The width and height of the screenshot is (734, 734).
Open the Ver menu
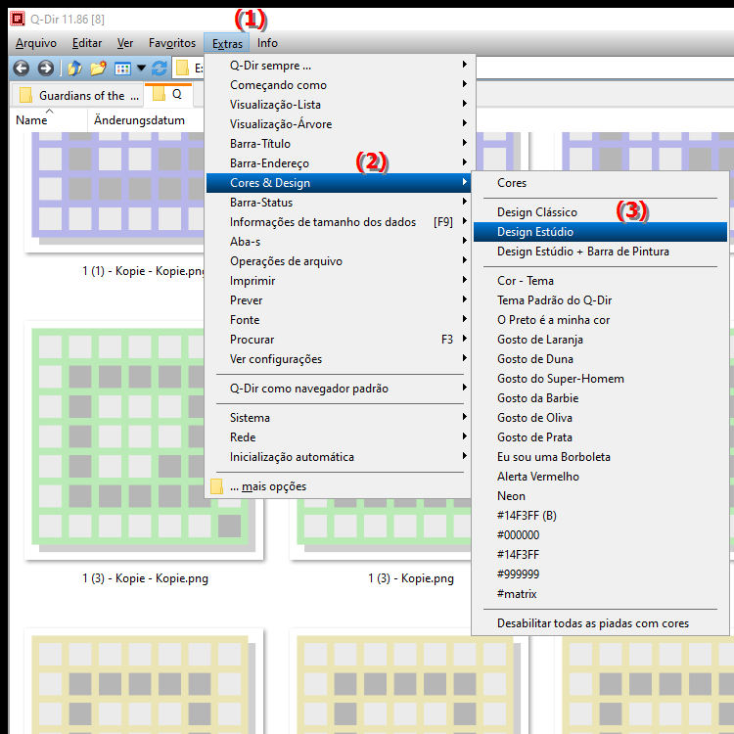(125, 43)
